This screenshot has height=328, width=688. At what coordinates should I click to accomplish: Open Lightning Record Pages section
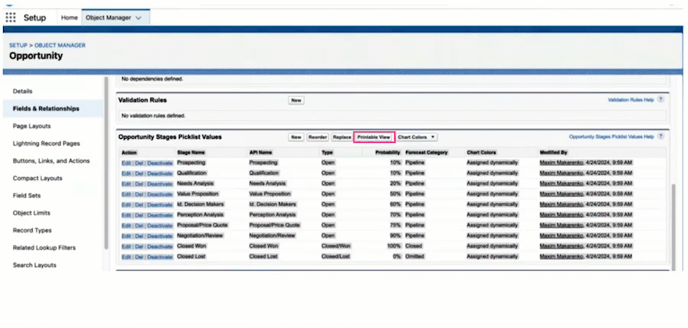click(x=46, y=143)
